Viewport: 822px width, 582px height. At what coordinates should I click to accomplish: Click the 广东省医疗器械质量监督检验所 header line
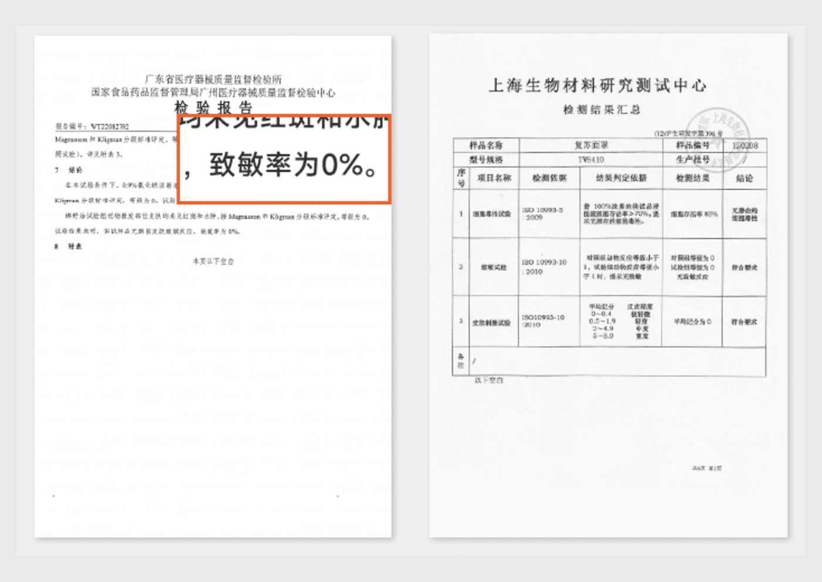point(213,79)
